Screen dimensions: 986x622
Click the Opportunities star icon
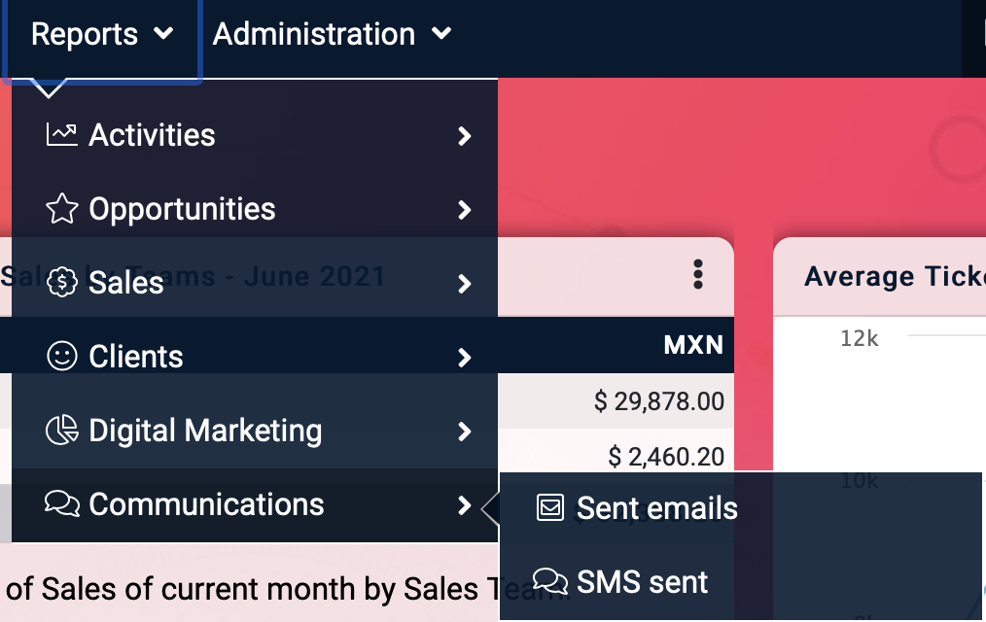pyautogui.click(x=61, y=209)
